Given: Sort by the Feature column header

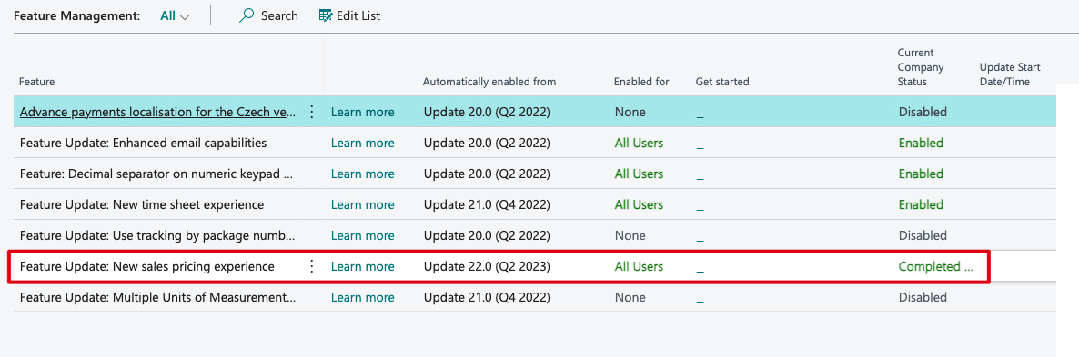Looking at the screenshot, I should (36, 82).
